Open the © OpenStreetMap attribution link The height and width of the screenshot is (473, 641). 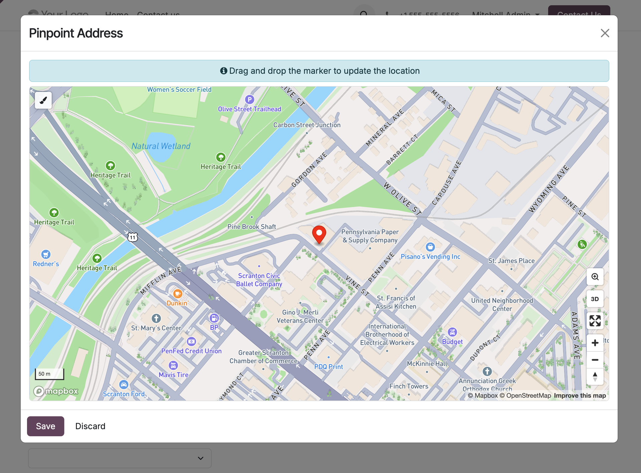click(x=525, y=396)
